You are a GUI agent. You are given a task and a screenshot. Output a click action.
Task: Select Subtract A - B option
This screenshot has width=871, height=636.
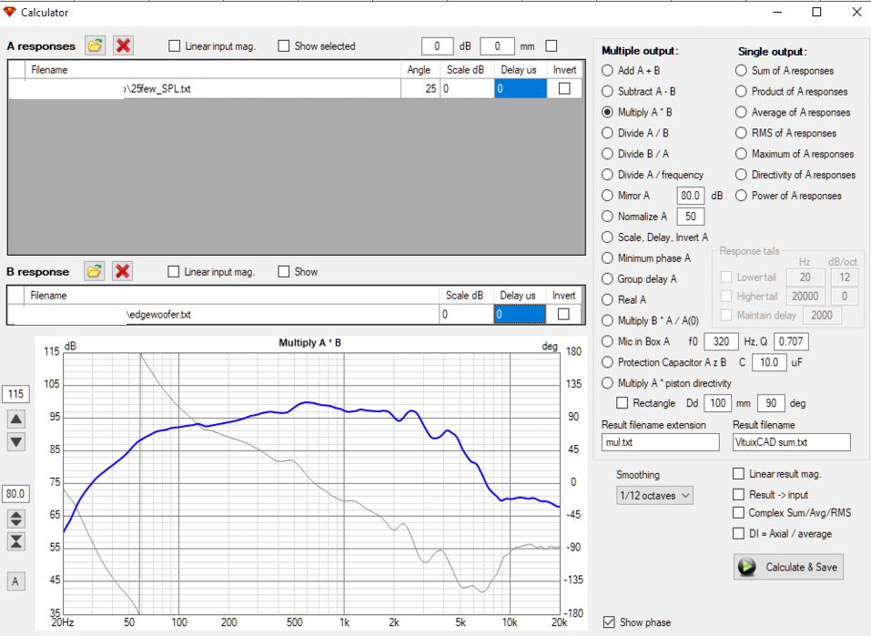pos(608,91)
